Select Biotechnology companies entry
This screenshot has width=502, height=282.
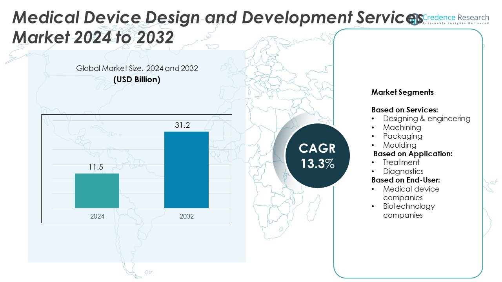409,211
